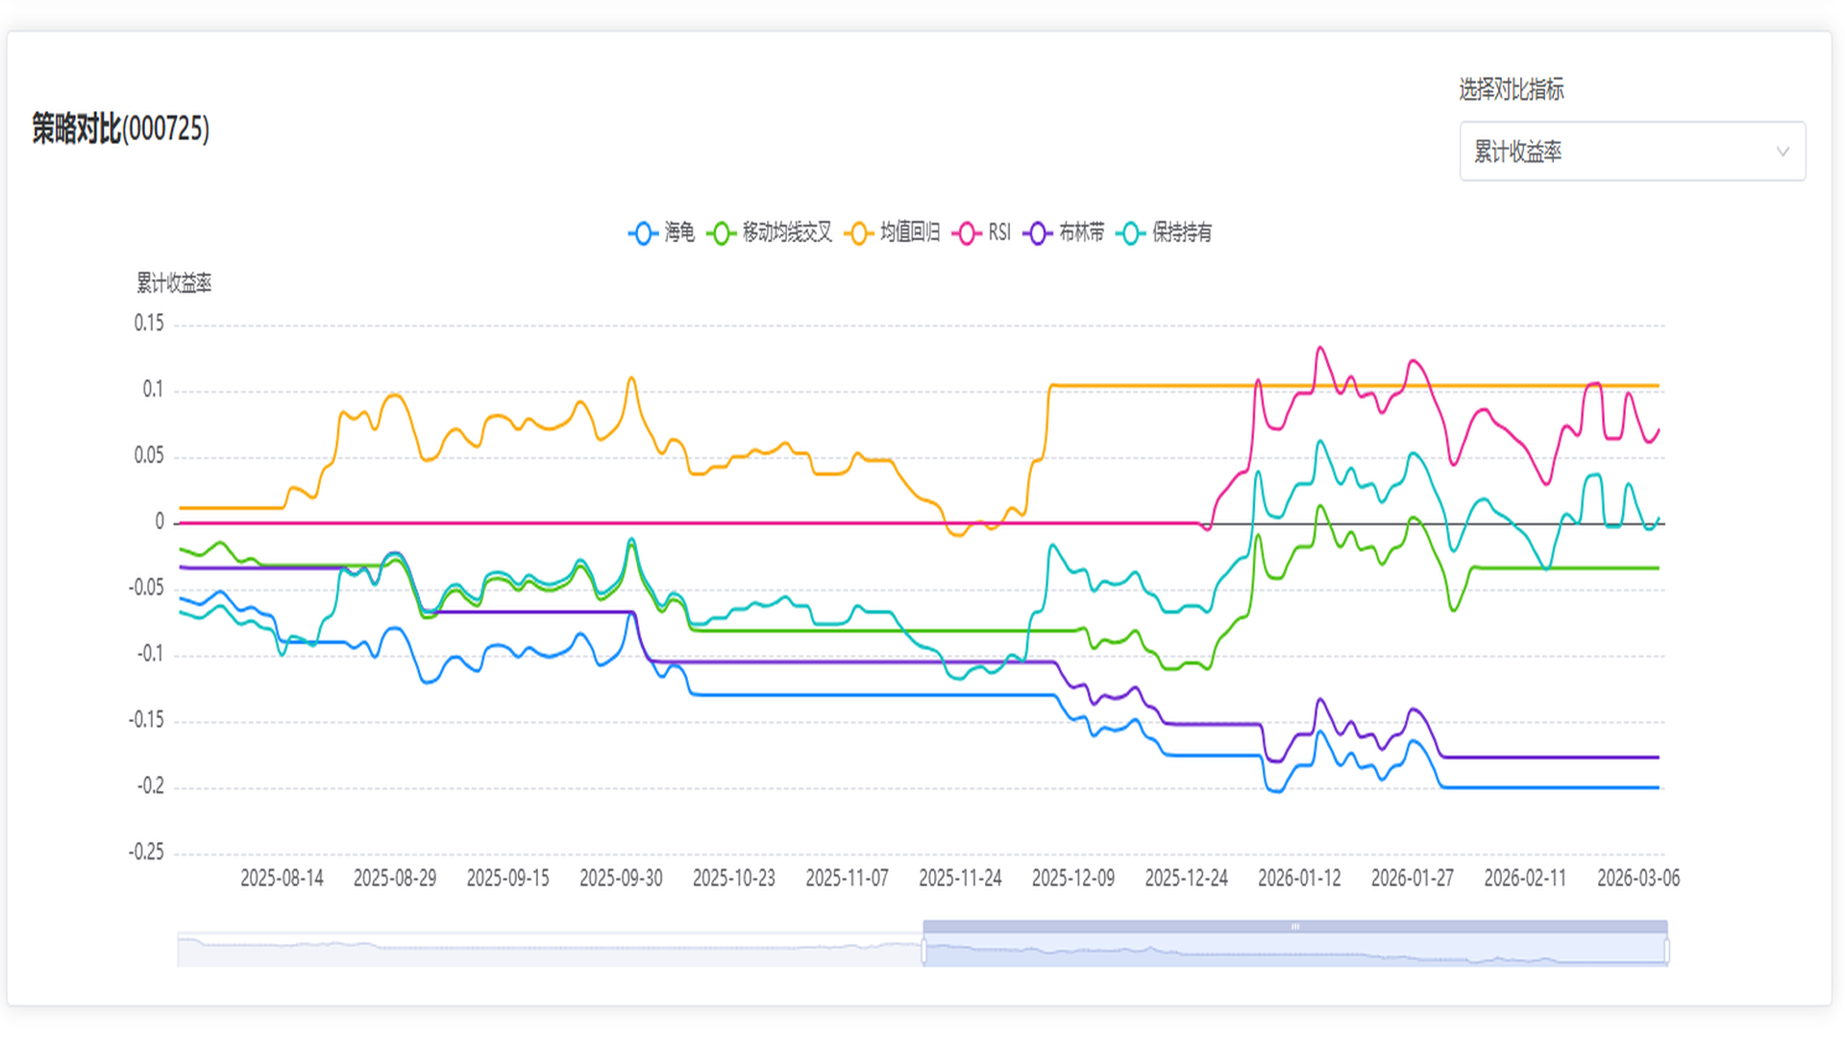Click the unselected area of zoom timeline

548,951
